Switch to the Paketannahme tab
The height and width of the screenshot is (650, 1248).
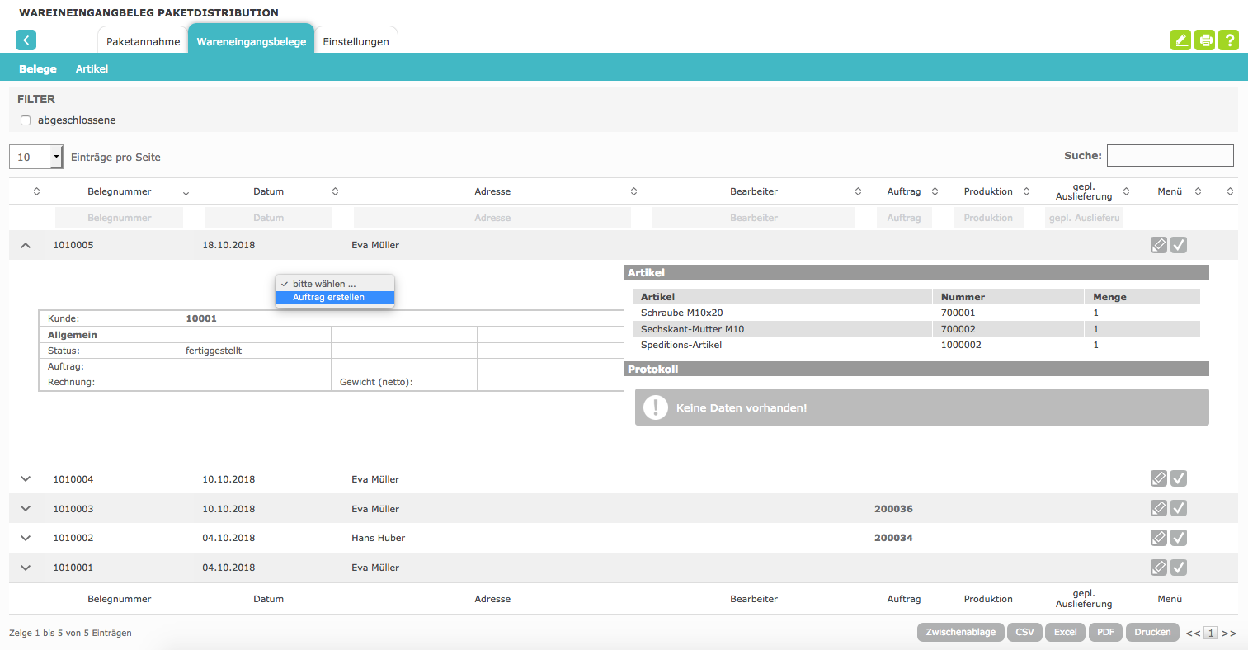click(143, 41)
